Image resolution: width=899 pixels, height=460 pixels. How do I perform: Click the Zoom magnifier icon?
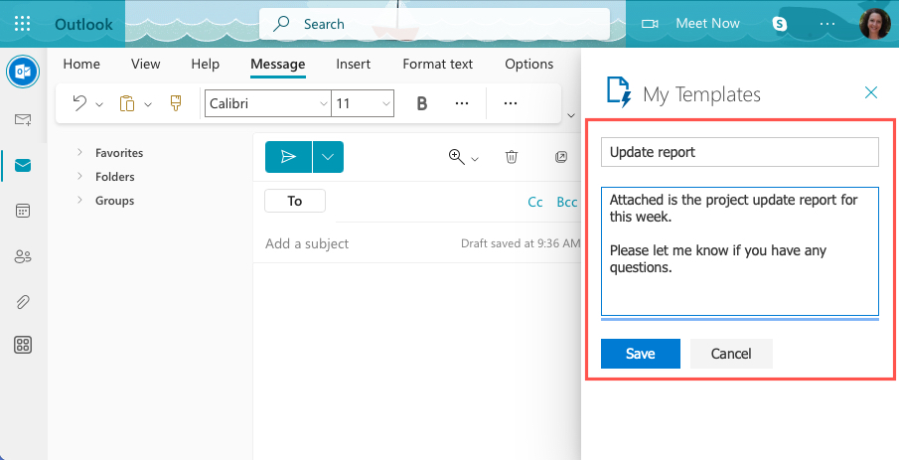click(456, 157)
